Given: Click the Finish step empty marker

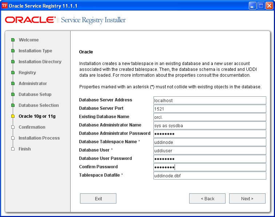Looking at the screenshot, I should click(13, 149).
